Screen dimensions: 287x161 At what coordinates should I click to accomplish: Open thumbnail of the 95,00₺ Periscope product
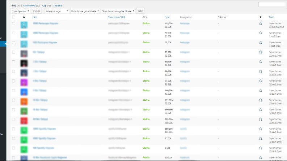[x=24, y=25]
